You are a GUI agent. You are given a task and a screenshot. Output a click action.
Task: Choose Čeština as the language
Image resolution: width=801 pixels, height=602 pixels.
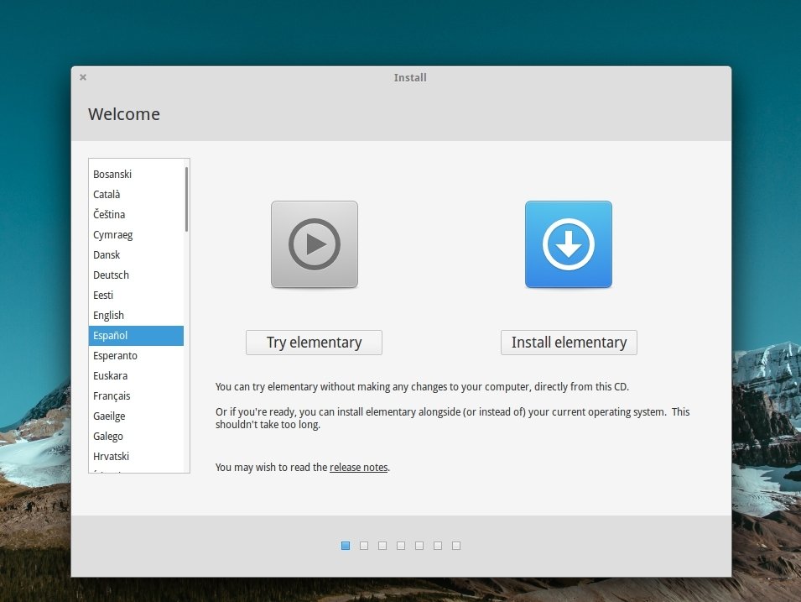(x=136, y=214)
